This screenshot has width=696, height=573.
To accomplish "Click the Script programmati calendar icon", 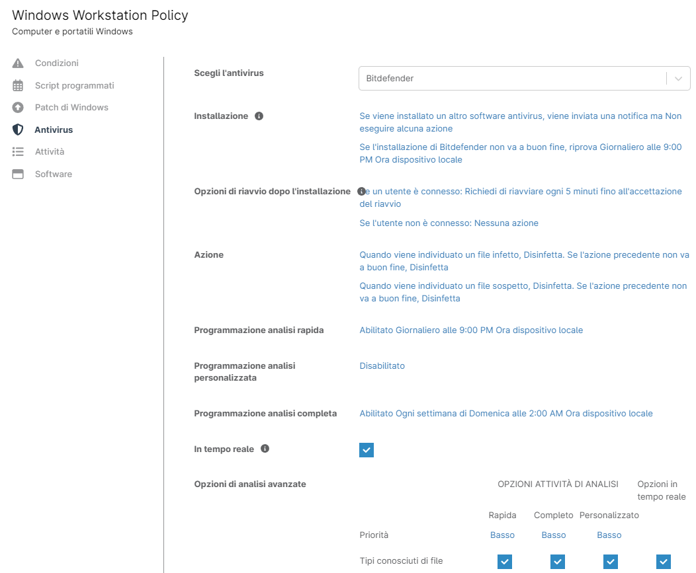I will [x=18, y=86].
